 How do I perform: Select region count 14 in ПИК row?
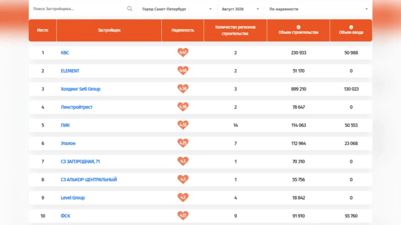pos(235,125)
